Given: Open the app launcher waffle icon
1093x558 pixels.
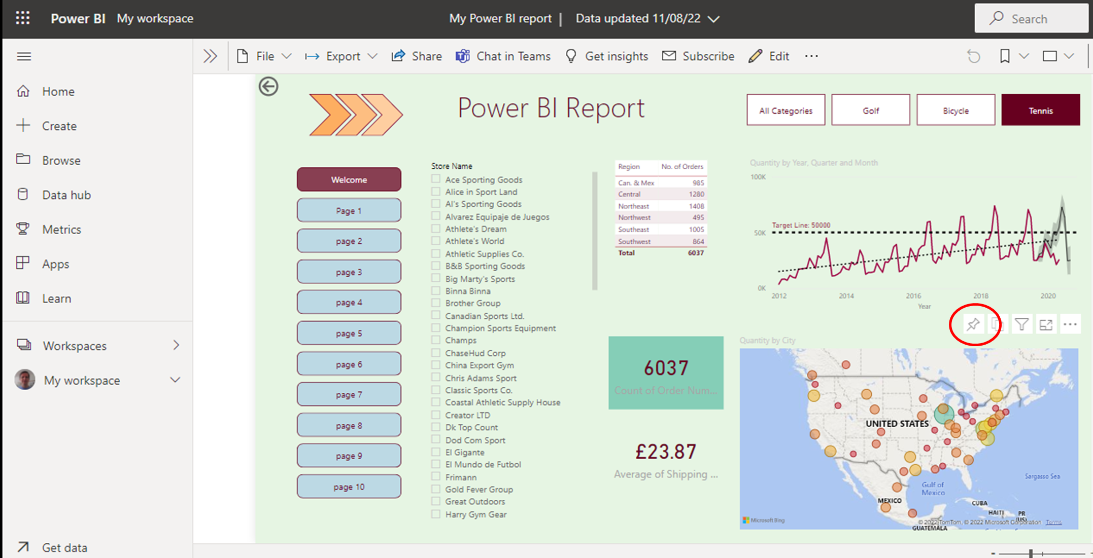Looking at the screenshot, I should tap(23, 18).
